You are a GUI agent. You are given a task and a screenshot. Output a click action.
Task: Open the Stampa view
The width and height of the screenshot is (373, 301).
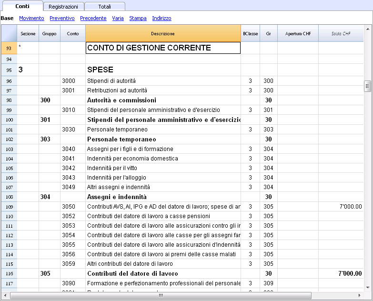pyautogui.click(x=138, y=18)
